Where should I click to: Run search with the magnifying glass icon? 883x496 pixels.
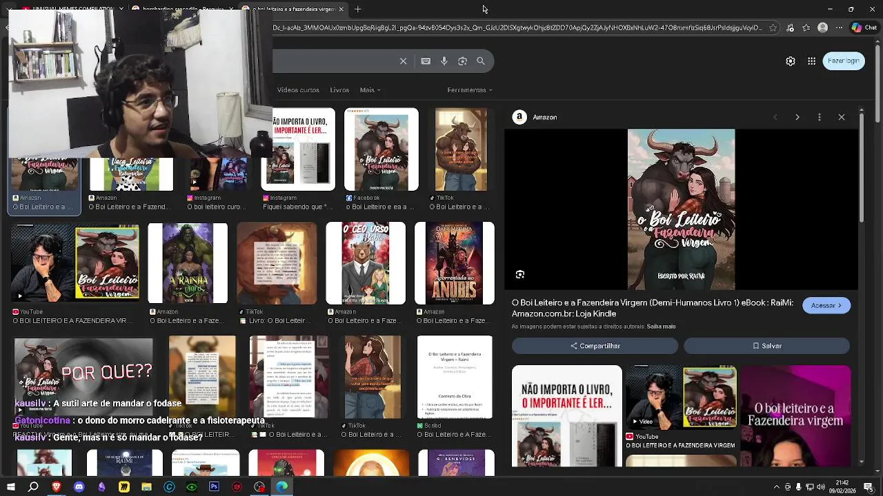[481, 61]
